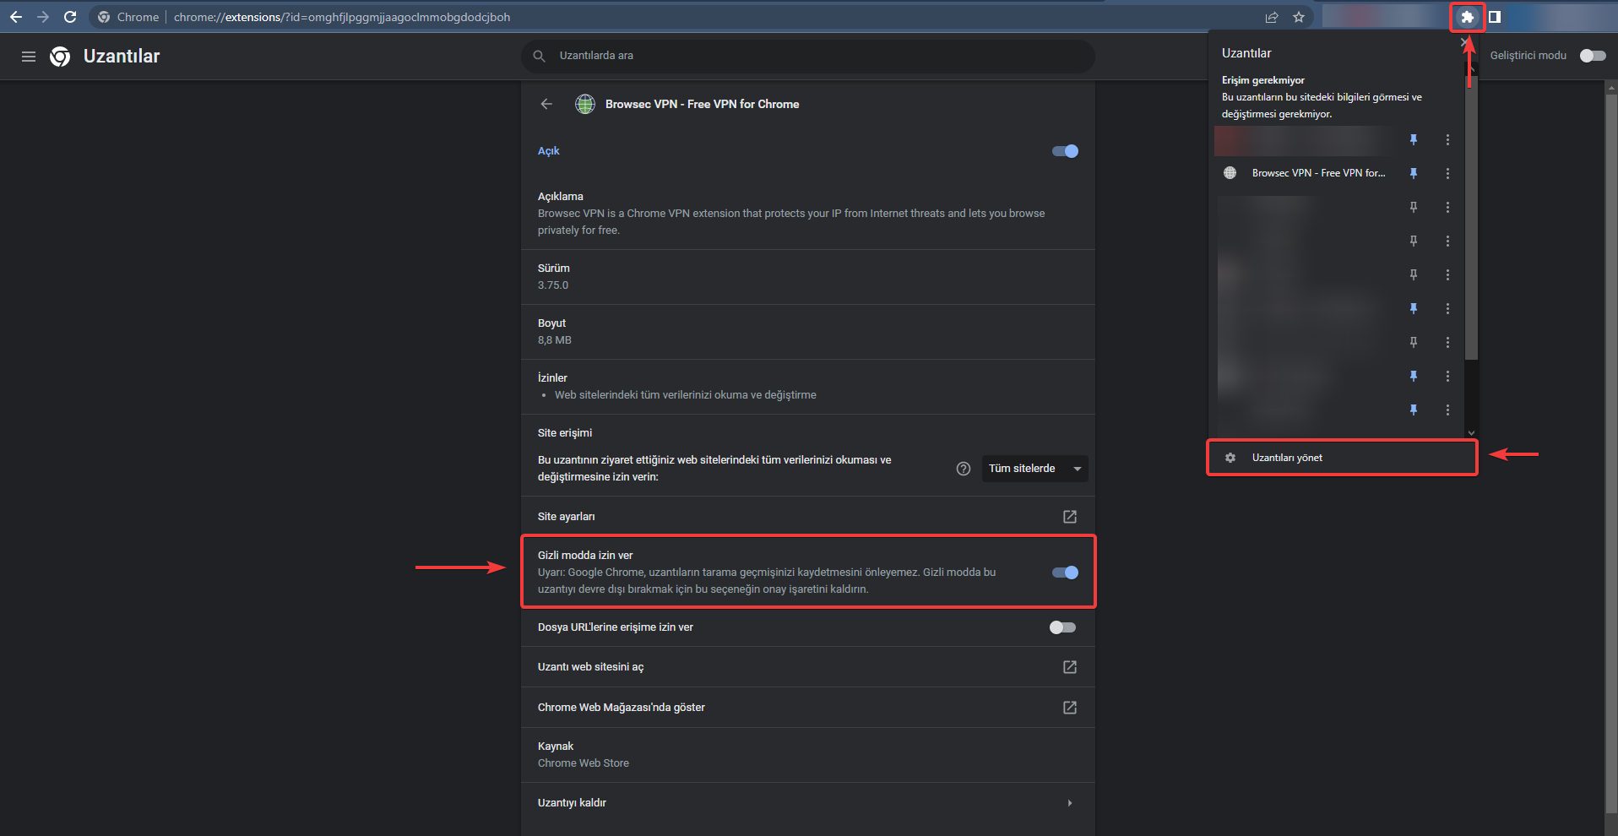Select the Browsec VPN entry in the popup
Viewport: 1618px width, 836px height.
point(1318,173)
